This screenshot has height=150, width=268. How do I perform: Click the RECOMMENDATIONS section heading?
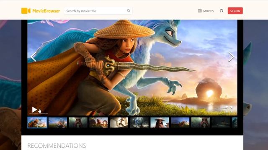coord(57,146)
